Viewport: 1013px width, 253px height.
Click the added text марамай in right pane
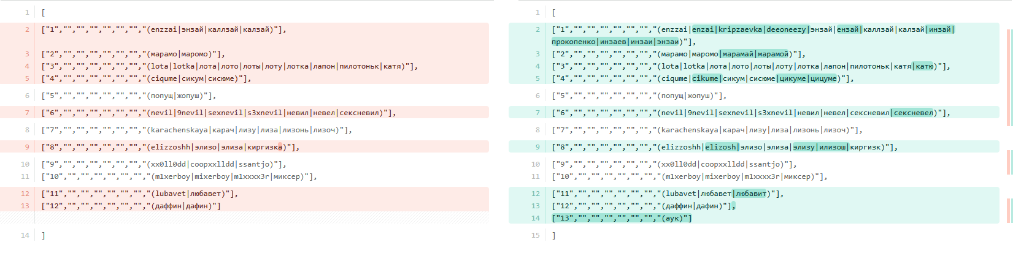point(738,54)
